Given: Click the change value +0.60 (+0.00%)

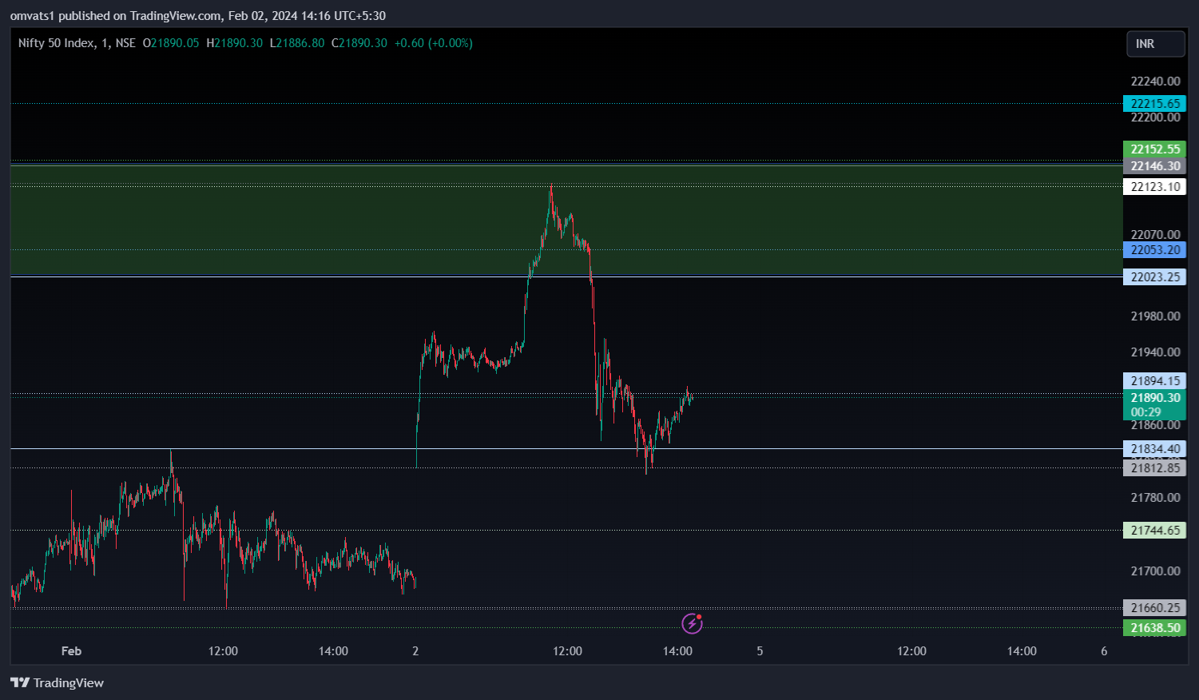Looking at the screenshot, I should pos(434,43).
